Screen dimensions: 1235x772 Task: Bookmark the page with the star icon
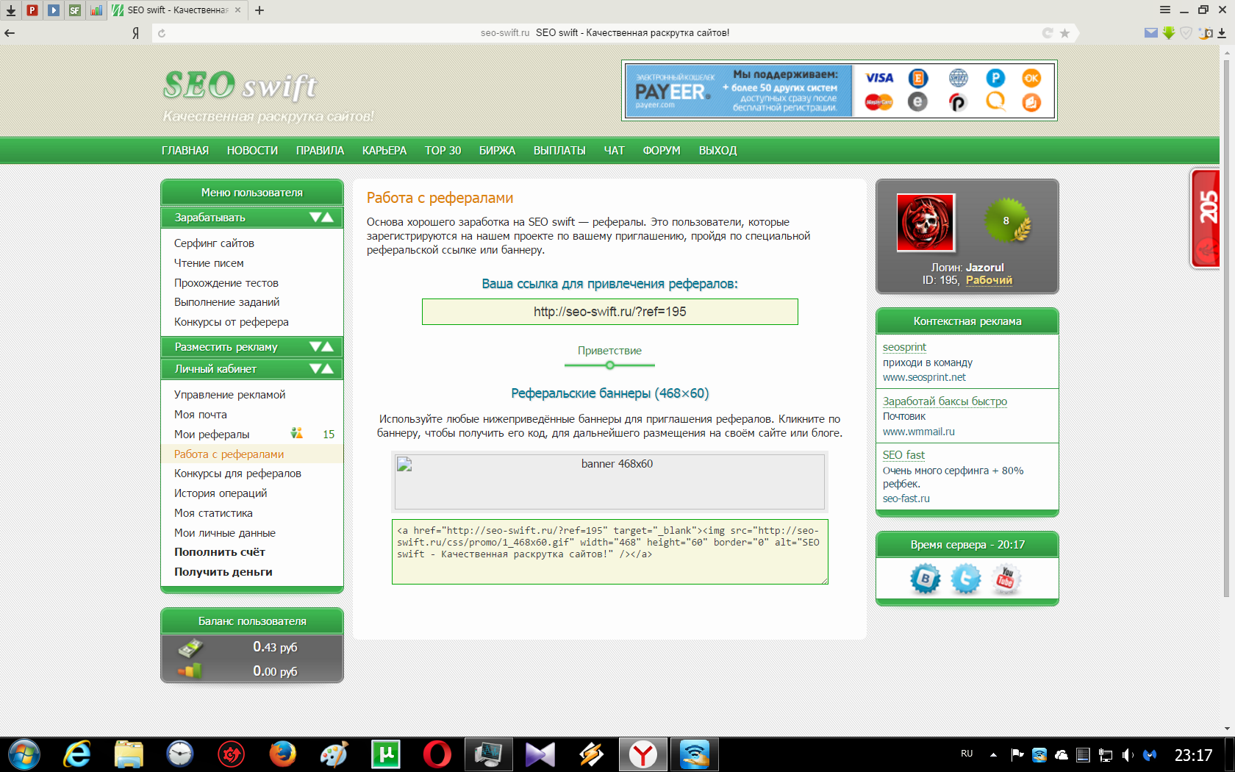(1064, 33)
